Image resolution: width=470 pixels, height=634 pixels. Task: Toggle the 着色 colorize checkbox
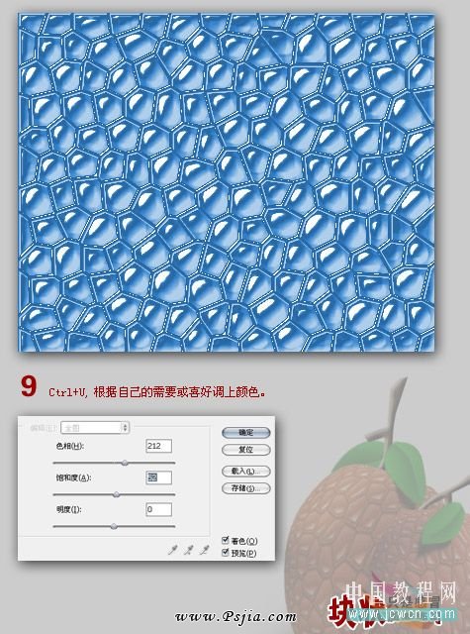coord(226,540)
